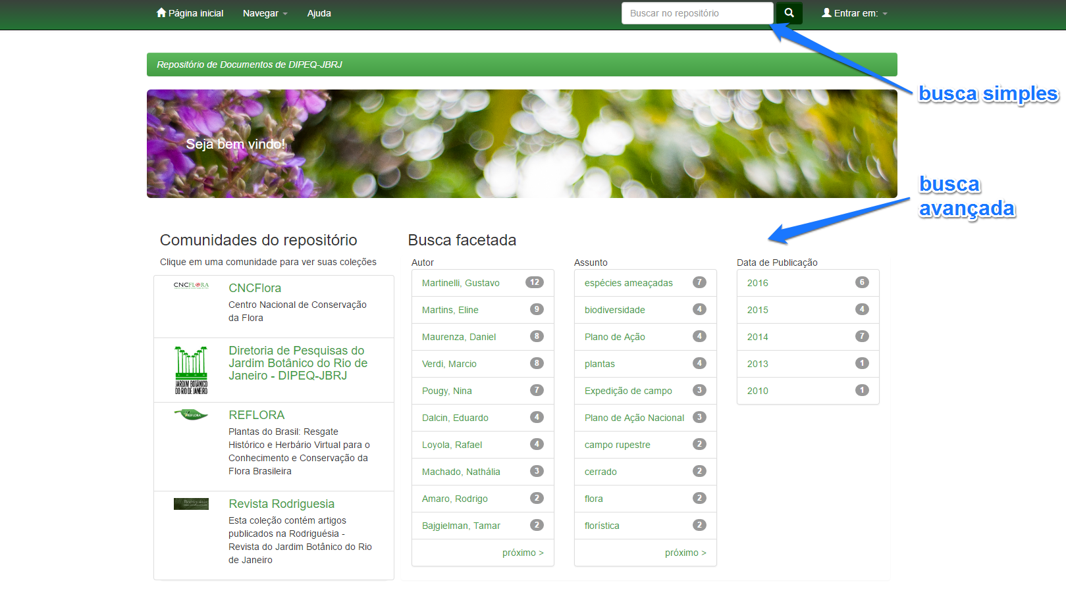Screen dimensions: 1066x598
Task: Show next subjects with próximo link
Action: coord(685,553)
